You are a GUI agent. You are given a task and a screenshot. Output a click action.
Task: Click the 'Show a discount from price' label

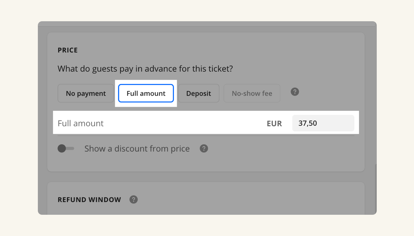pos(137,148)
